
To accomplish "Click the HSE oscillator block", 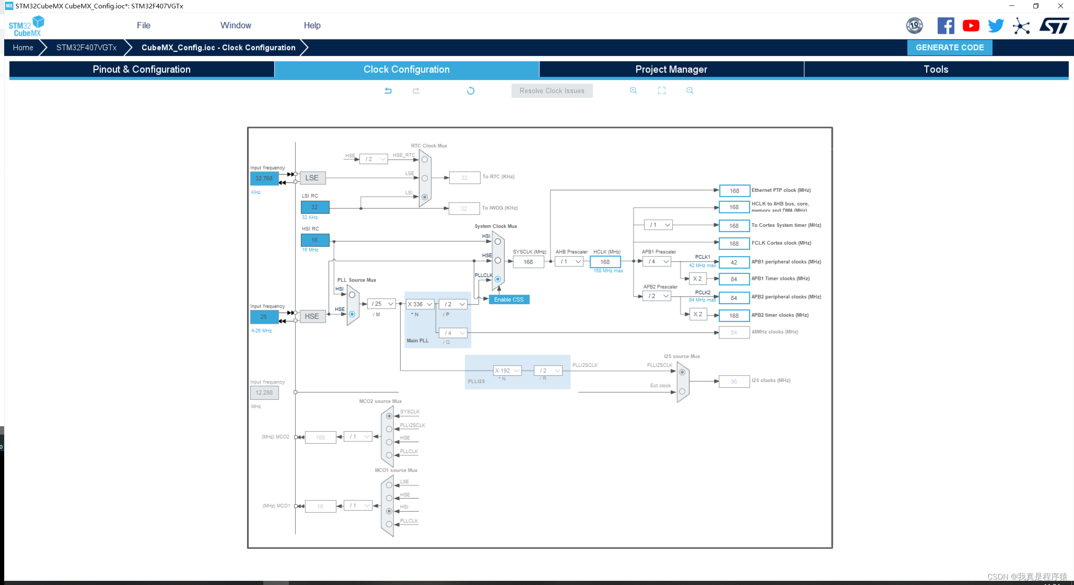I will click(312, 316).
